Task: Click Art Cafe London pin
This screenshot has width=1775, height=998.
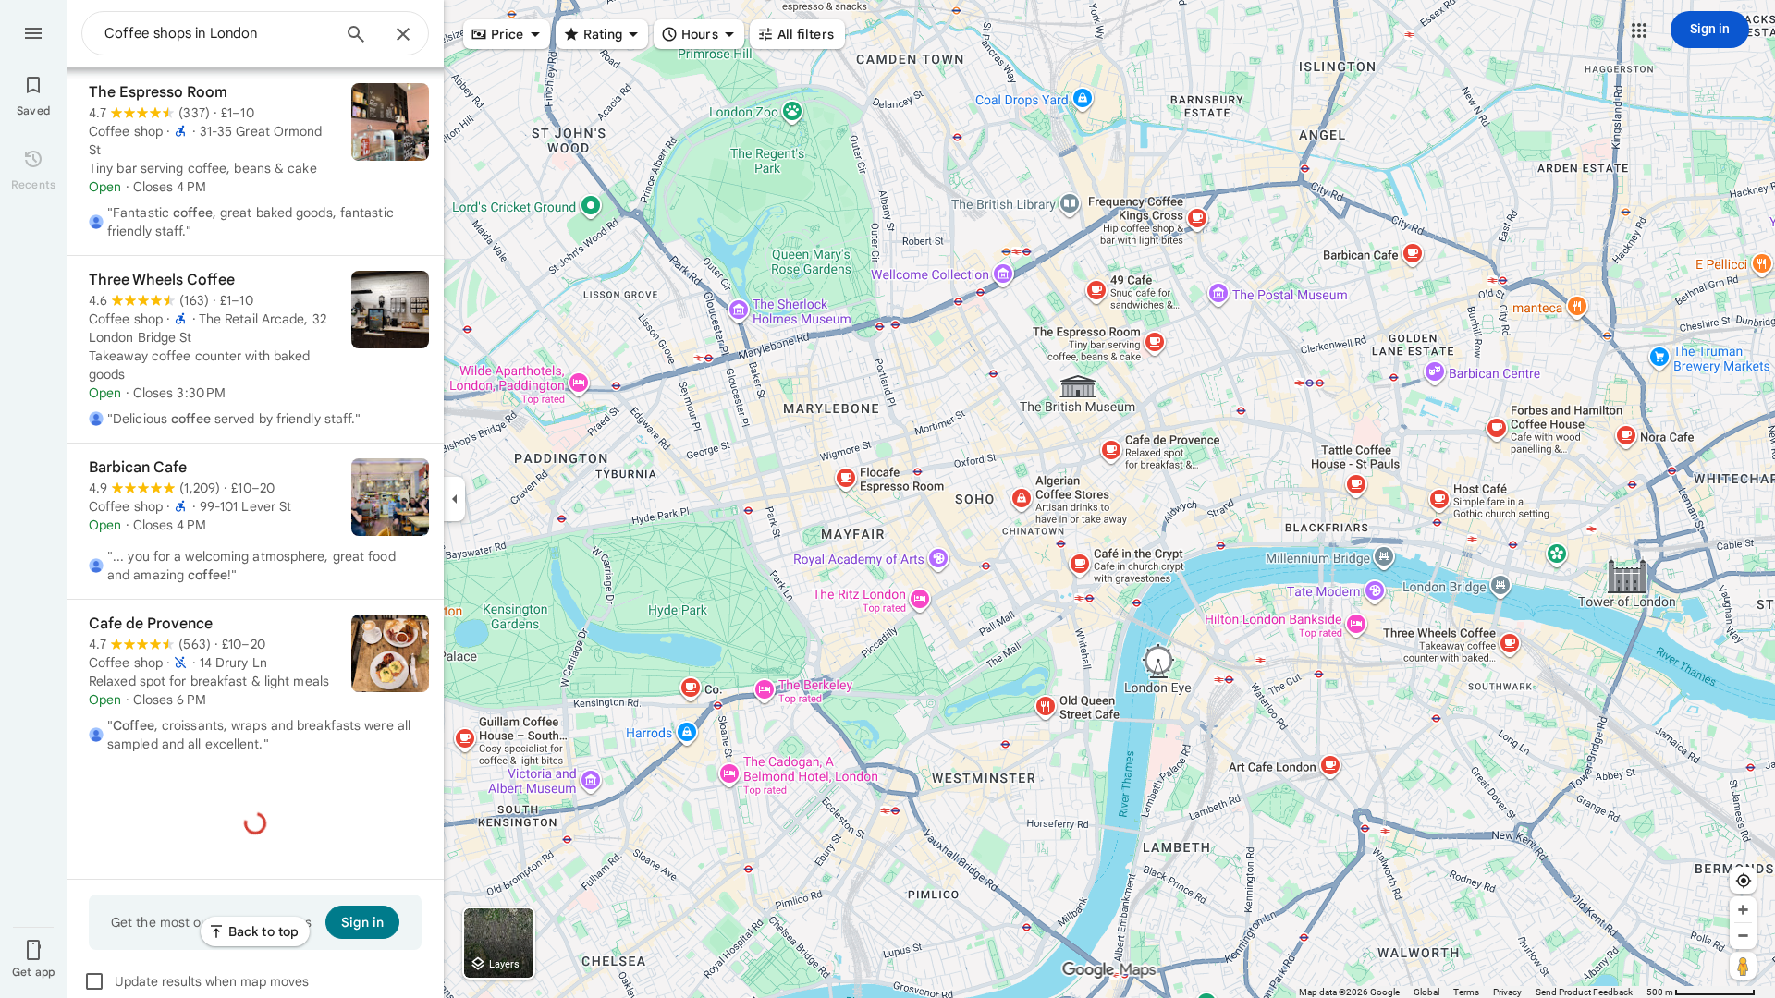Action: click(x=1329, y=765)
